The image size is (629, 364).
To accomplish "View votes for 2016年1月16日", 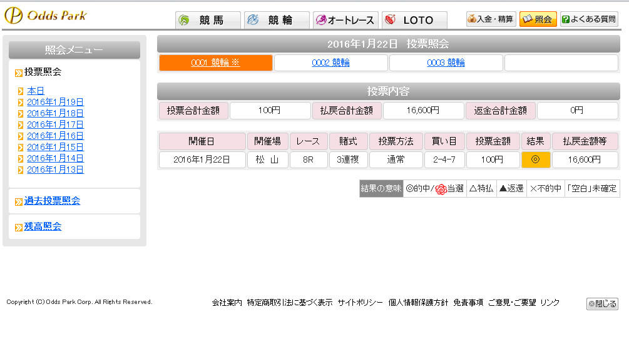I will pos(55,136).
